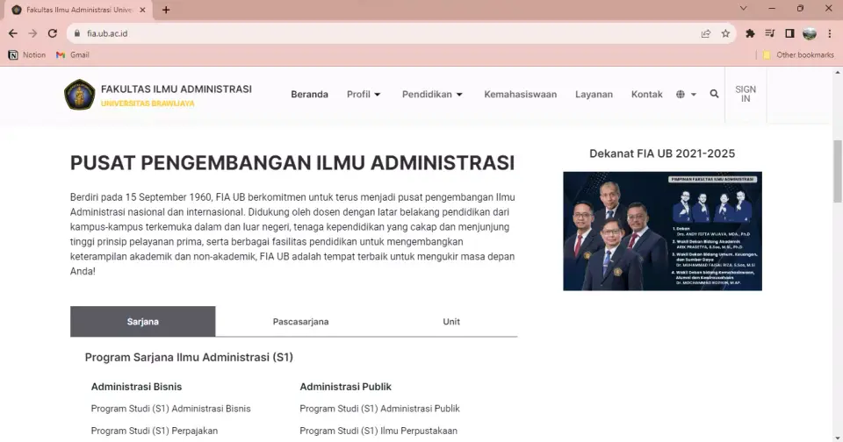Viewport: 843px width, 442px height.
Task: Open the Kontak menu item
Action: pos(646,94)
